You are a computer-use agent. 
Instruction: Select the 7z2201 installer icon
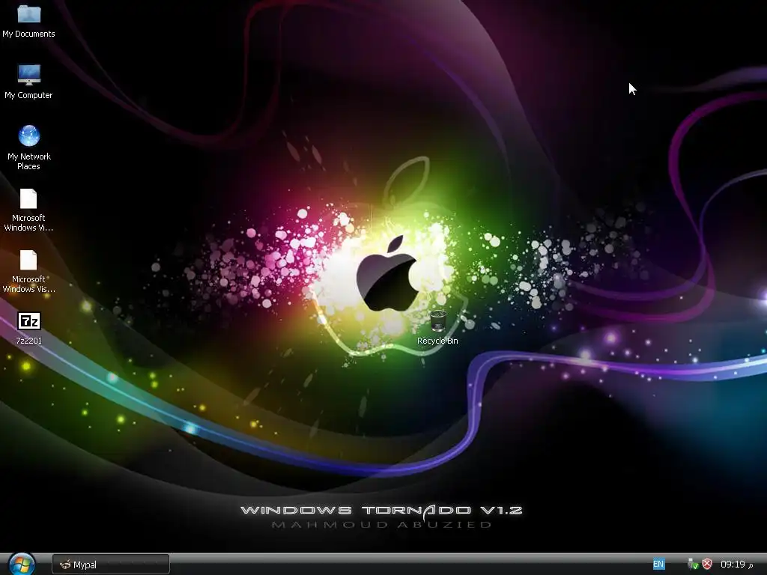tap(29, 321)
